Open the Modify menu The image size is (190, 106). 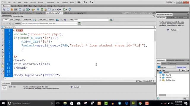[33, 2]
